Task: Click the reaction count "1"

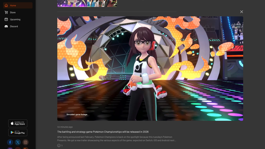Action: click(x=62, y=146)
